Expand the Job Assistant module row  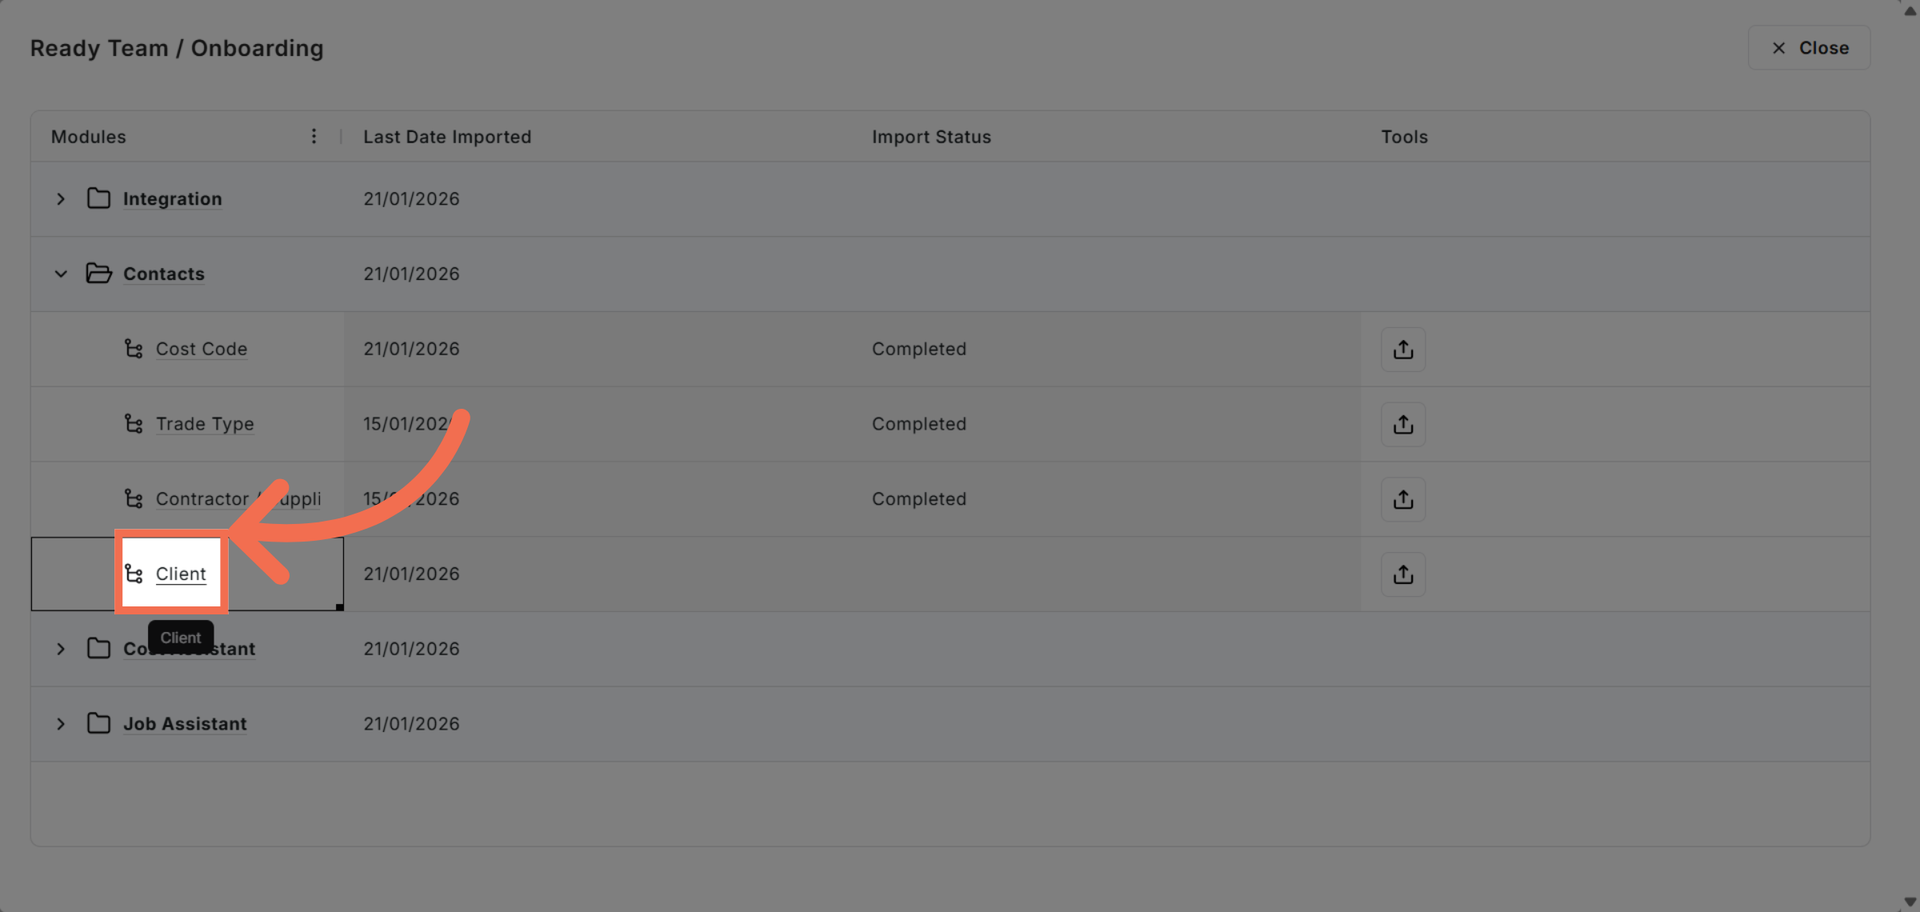61,724
